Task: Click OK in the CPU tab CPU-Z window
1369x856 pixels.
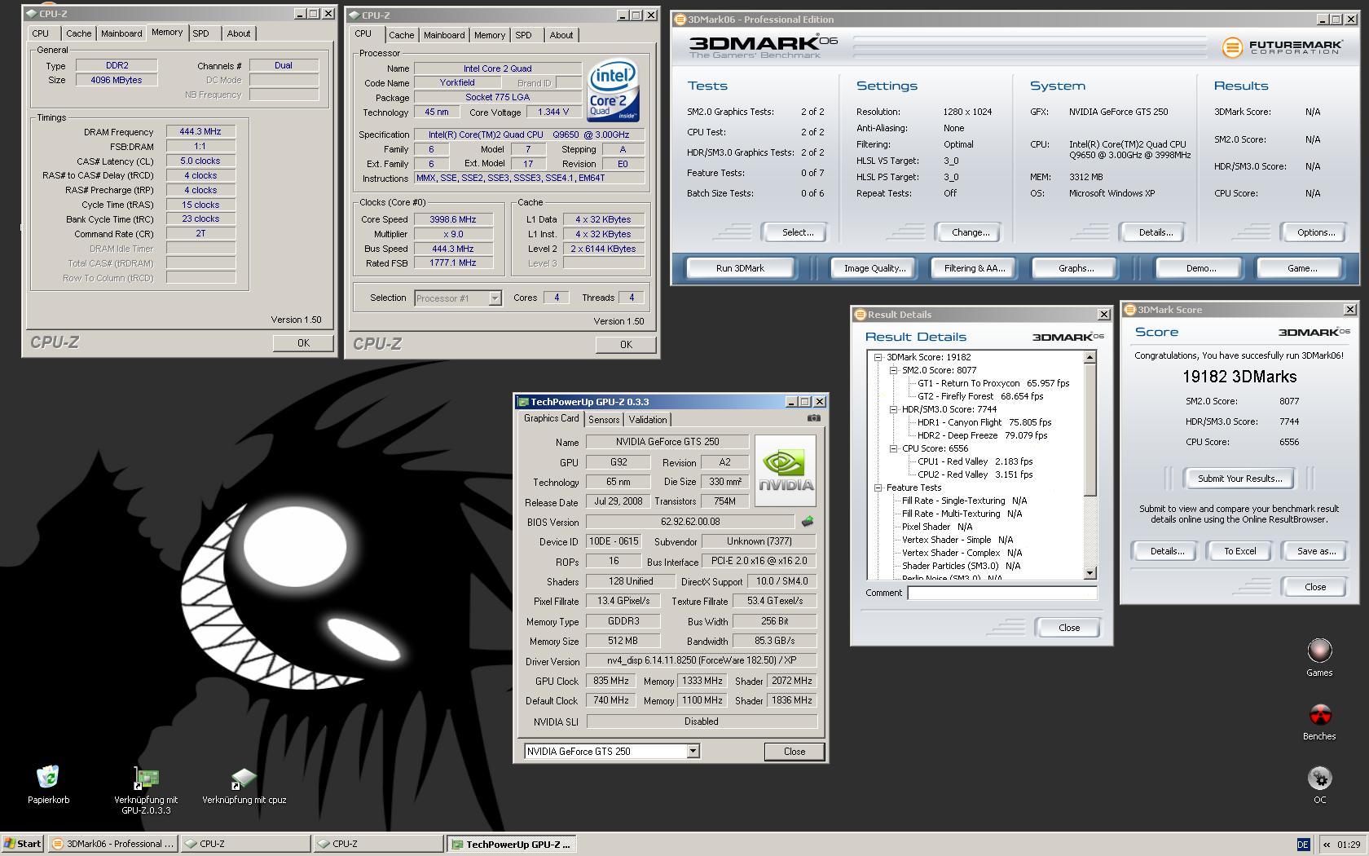Action: [x=626, y=345]
